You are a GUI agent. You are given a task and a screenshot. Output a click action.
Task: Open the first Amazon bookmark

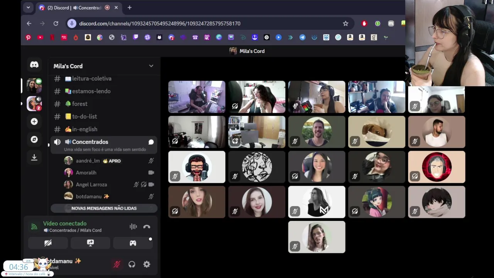350,37
